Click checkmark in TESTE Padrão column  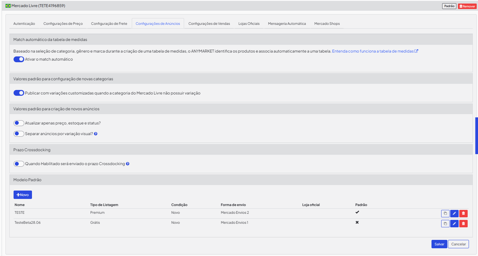pyautogui.click(x=357, y=212)
